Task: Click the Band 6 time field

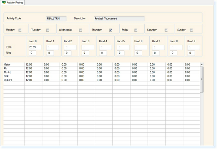Action: [141, 47]
